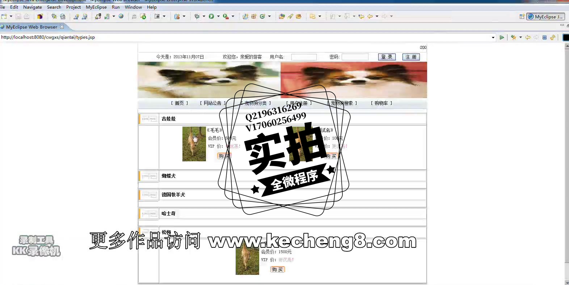Click the MyEclipse web browser globe toolbar icon

121,16
